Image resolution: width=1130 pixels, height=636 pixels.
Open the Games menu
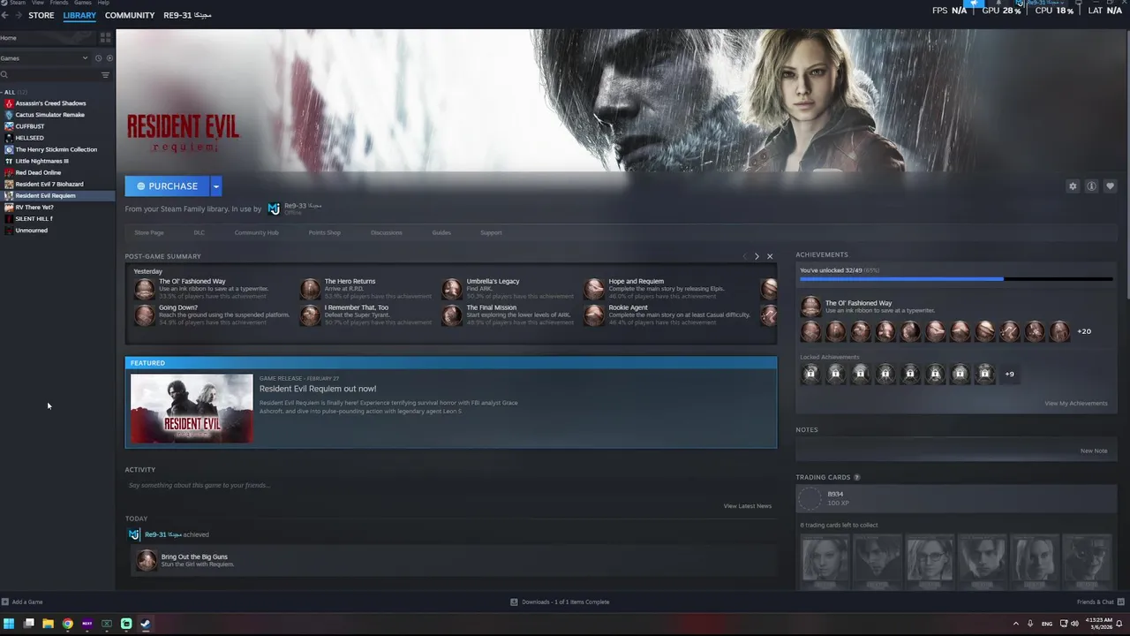click(x=82, y=3)
